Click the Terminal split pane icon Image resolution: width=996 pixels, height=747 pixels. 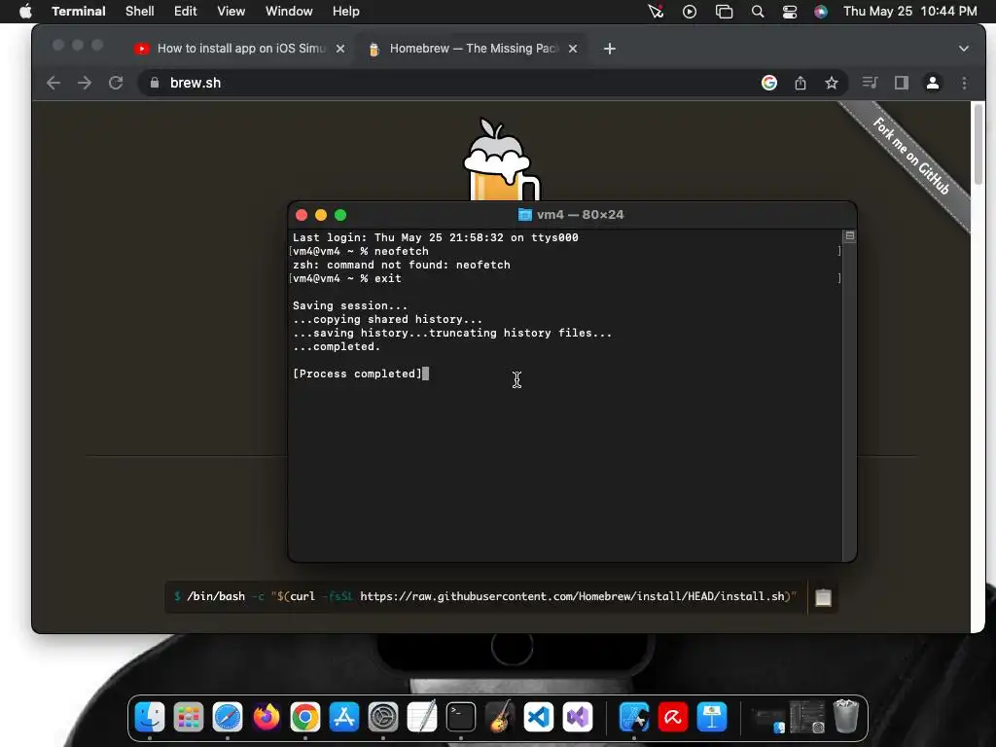(x=850, y=236)
